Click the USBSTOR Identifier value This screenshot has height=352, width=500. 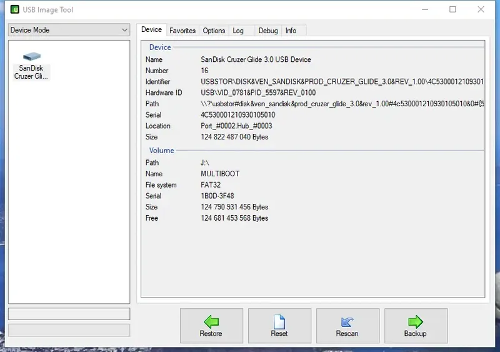(x=342, y=82)
